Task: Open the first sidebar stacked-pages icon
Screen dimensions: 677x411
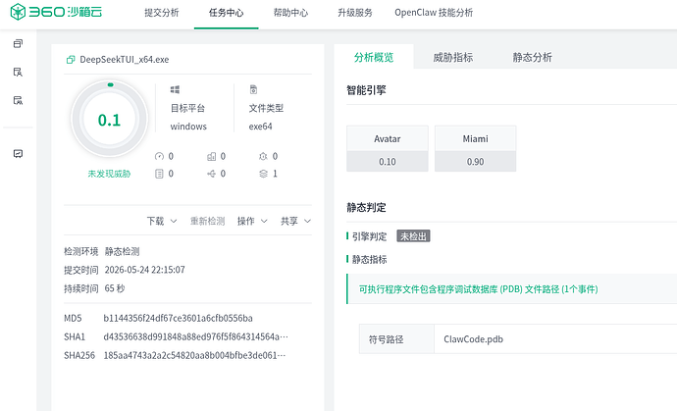Action: 18,43
